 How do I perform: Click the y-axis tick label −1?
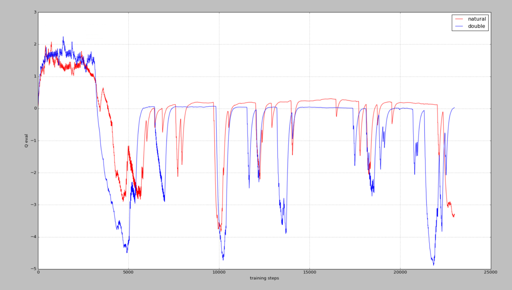coord(34,141)
